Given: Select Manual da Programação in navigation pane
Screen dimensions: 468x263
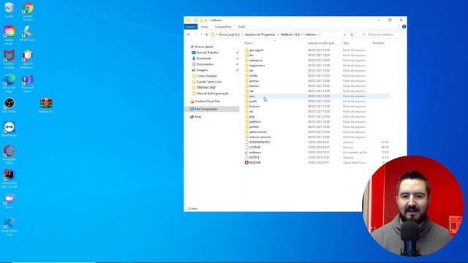Looking at the screenshot, I should 213,94.
